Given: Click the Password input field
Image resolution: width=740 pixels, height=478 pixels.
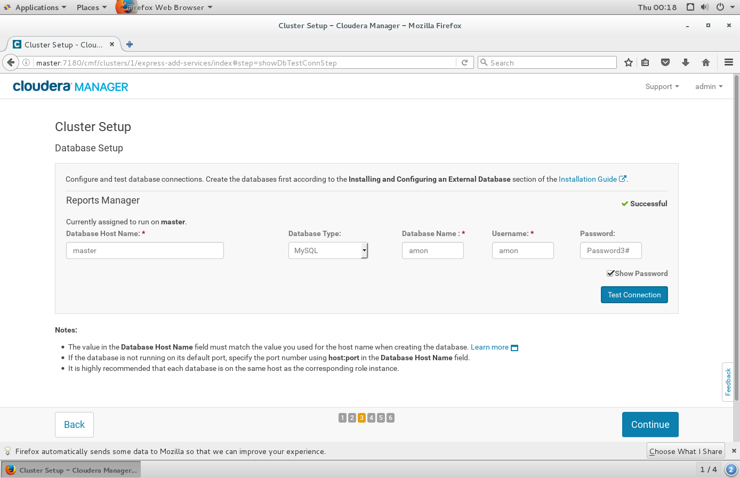Looking at the screenshot, I should click(611, 250).
